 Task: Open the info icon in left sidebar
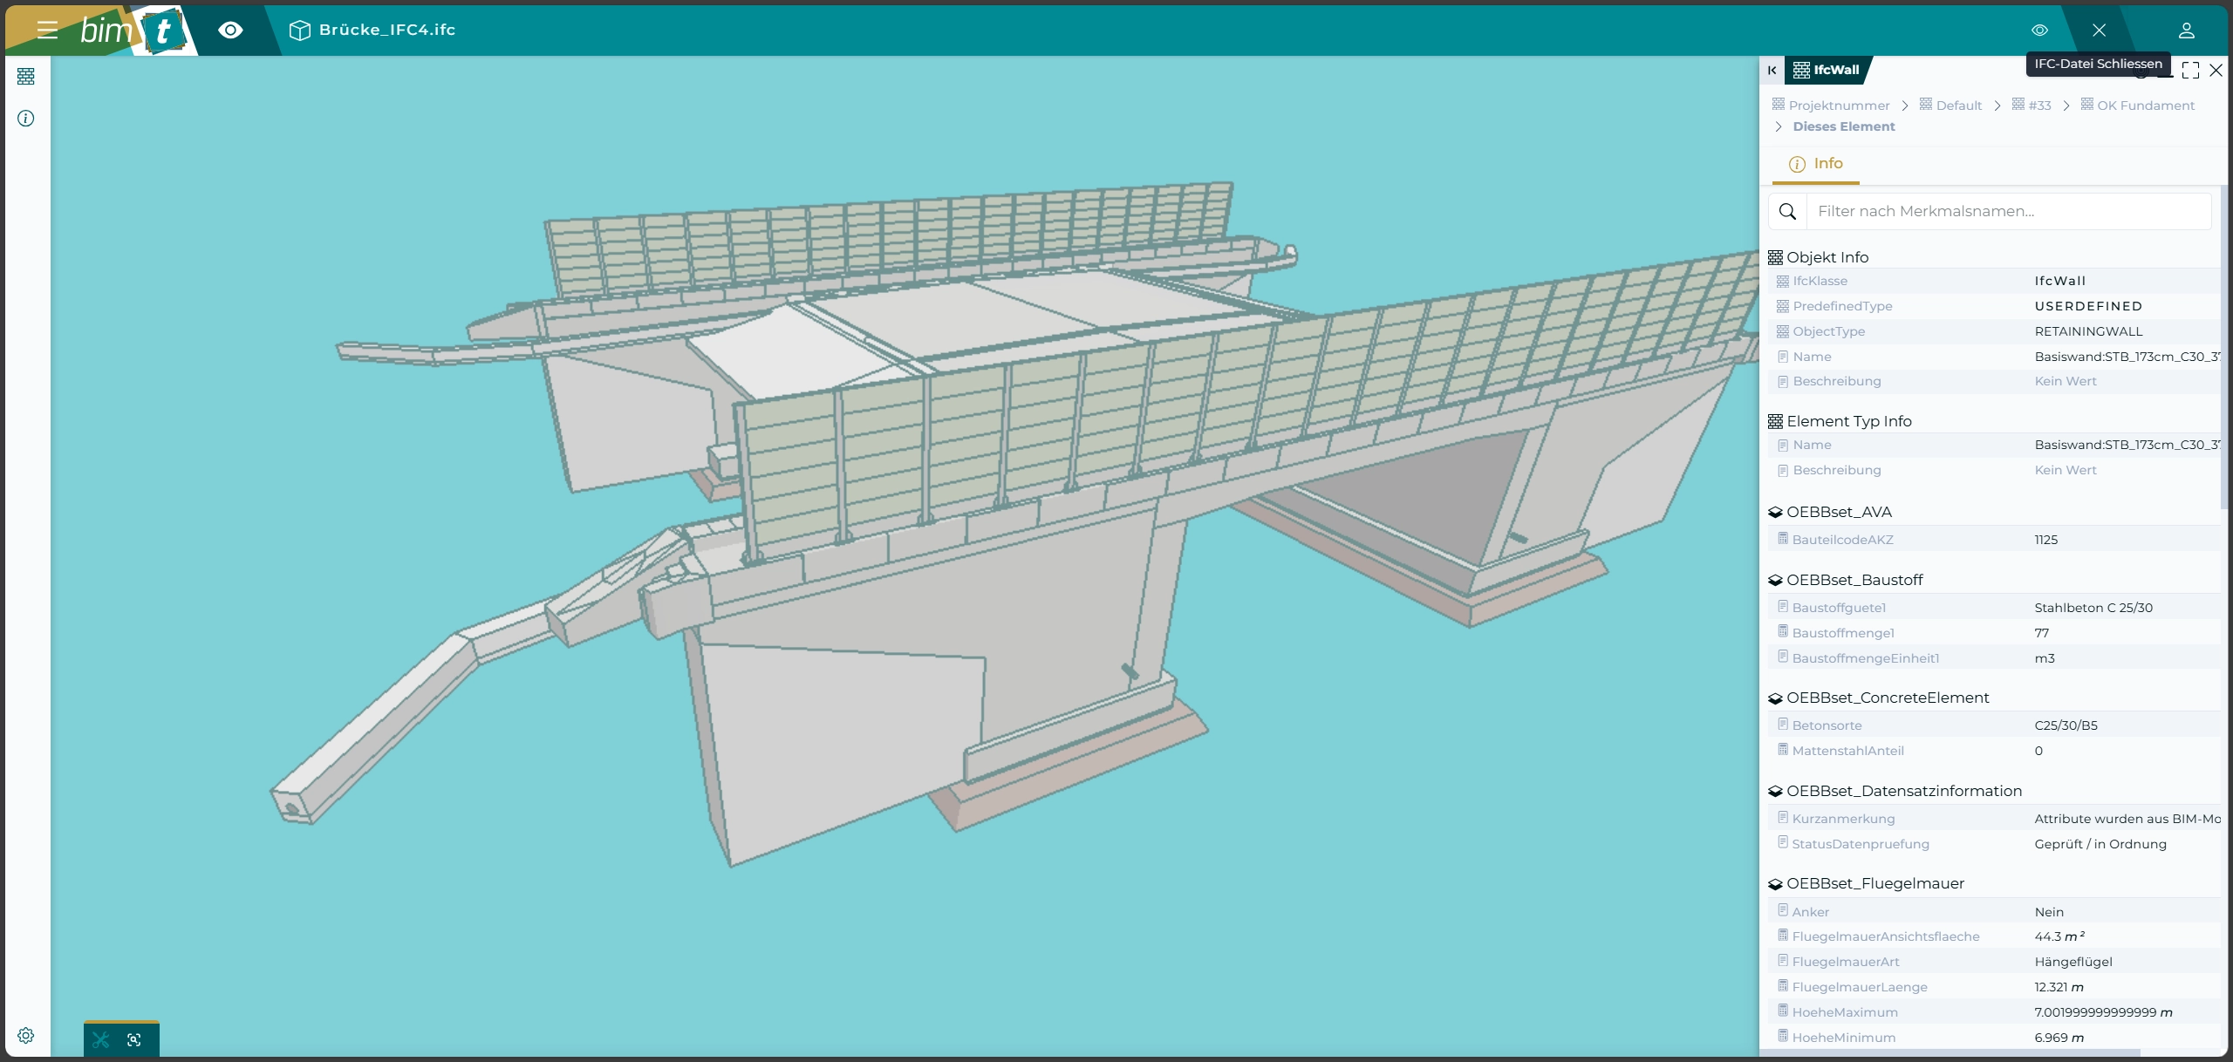26,119
